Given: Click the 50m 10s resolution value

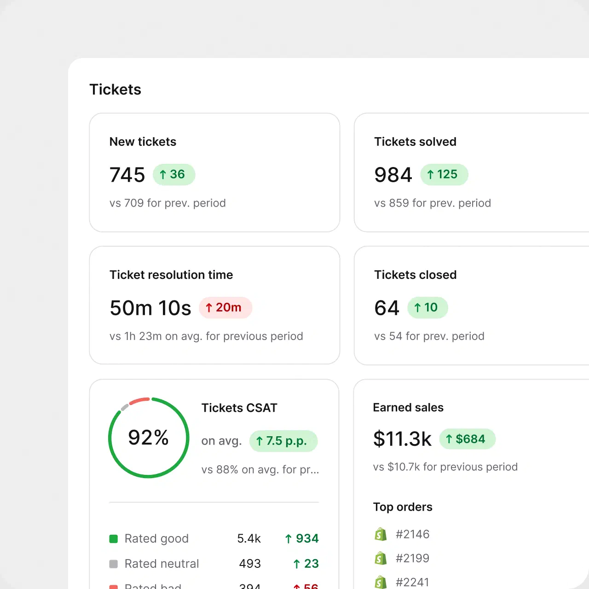Looking at the screenshot, I should [150, 308].
